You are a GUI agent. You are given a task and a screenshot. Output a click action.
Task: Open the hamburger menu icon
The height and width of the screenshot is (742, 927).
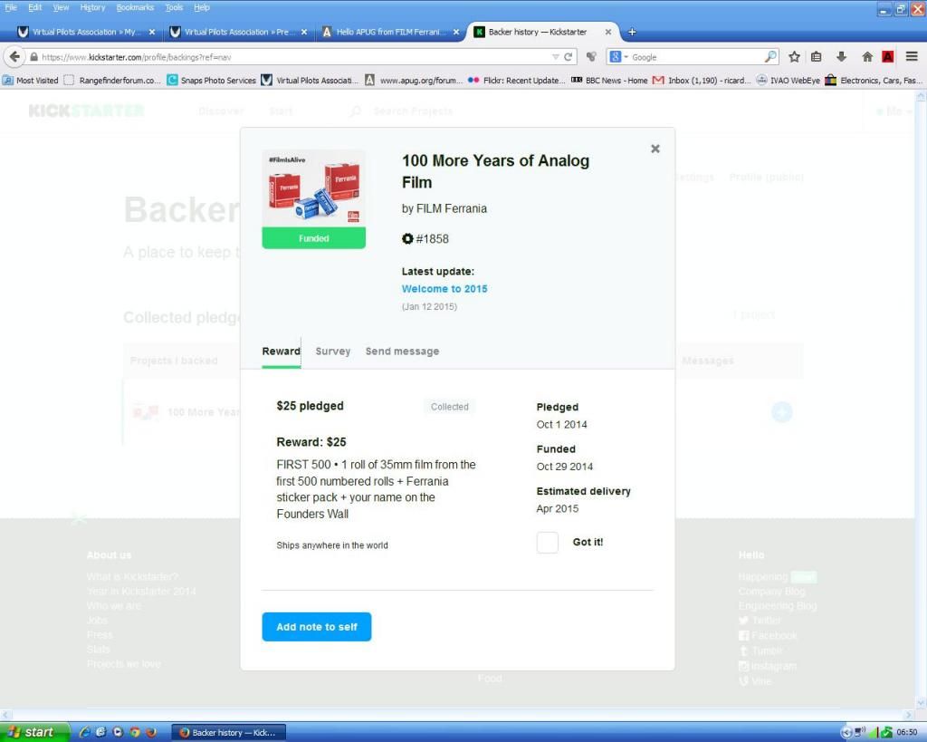tap(912, 57)
